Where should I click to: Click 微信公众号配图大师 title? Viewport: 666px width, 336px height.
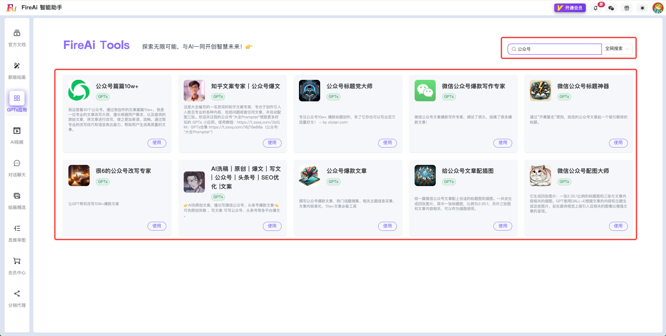[583, 171]
